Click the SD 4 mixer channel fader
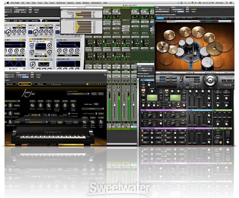The height and width of the screenshot is (198, 239). pos(115,105)
